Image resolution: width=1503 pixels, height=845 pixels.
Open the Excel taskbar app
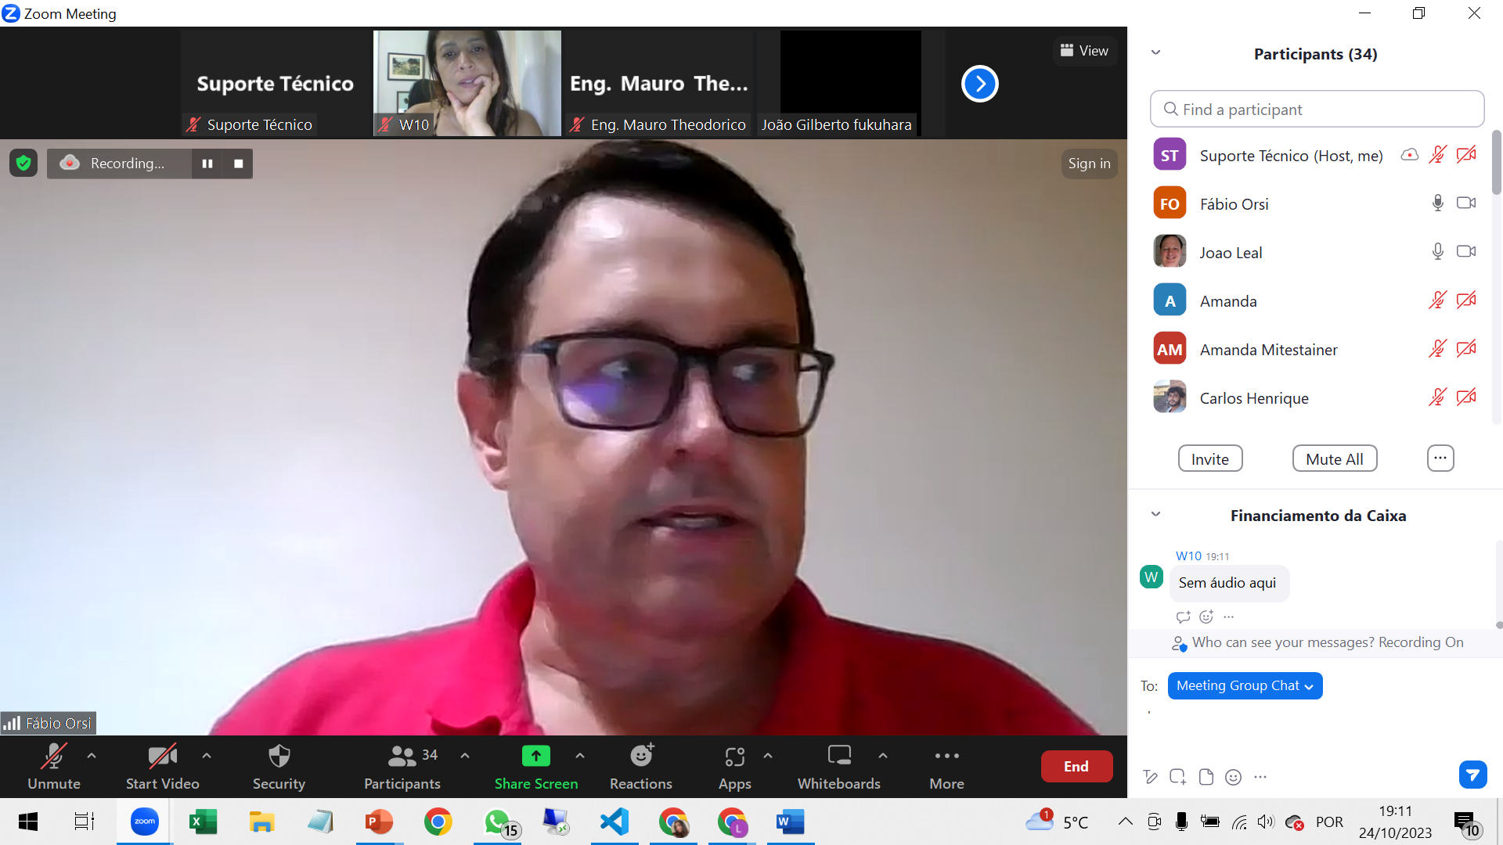(x=203, y=822)
